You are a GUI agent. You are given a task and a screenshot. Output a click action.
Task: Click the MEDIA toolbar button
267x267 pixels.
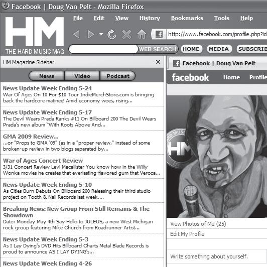[219, 49]
